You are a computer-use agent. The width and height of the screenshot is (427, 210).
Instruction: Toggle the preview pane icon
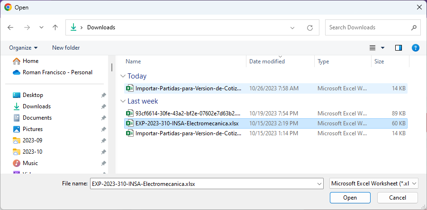point(399,48)
